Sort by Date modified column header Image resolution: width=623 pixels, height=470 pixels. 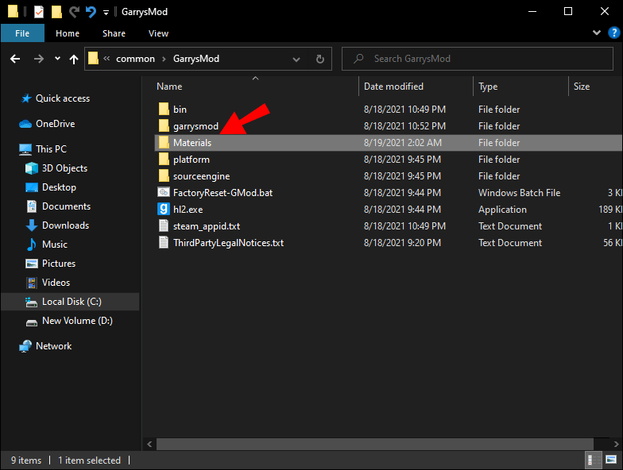393,87
